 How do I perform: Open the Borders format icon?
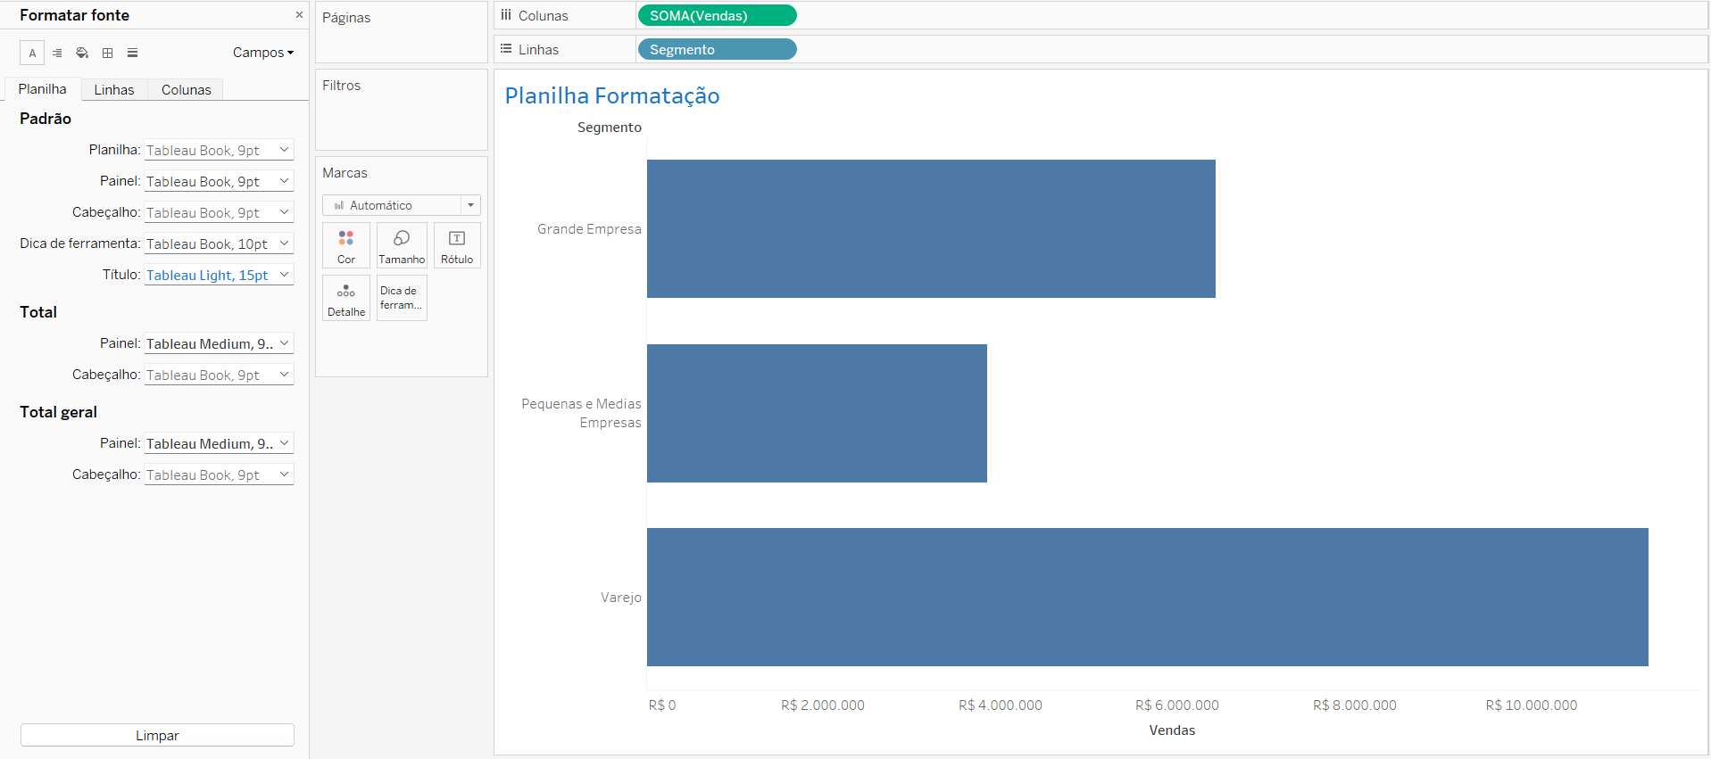point(107,53)
